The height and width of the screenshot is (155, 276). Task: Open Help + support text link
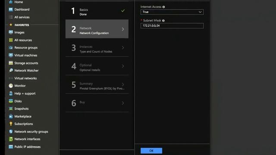point(25,93)
